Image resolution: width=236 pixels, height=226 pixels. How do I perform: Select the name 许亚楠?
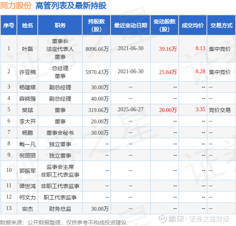click(x=28, y=72)
